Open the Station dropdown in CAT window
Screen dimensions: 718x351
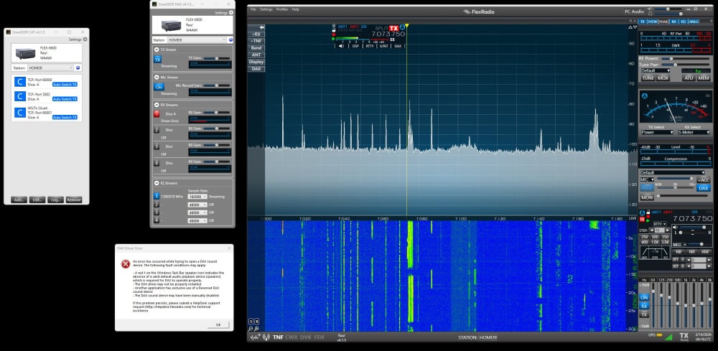(50, 67)
